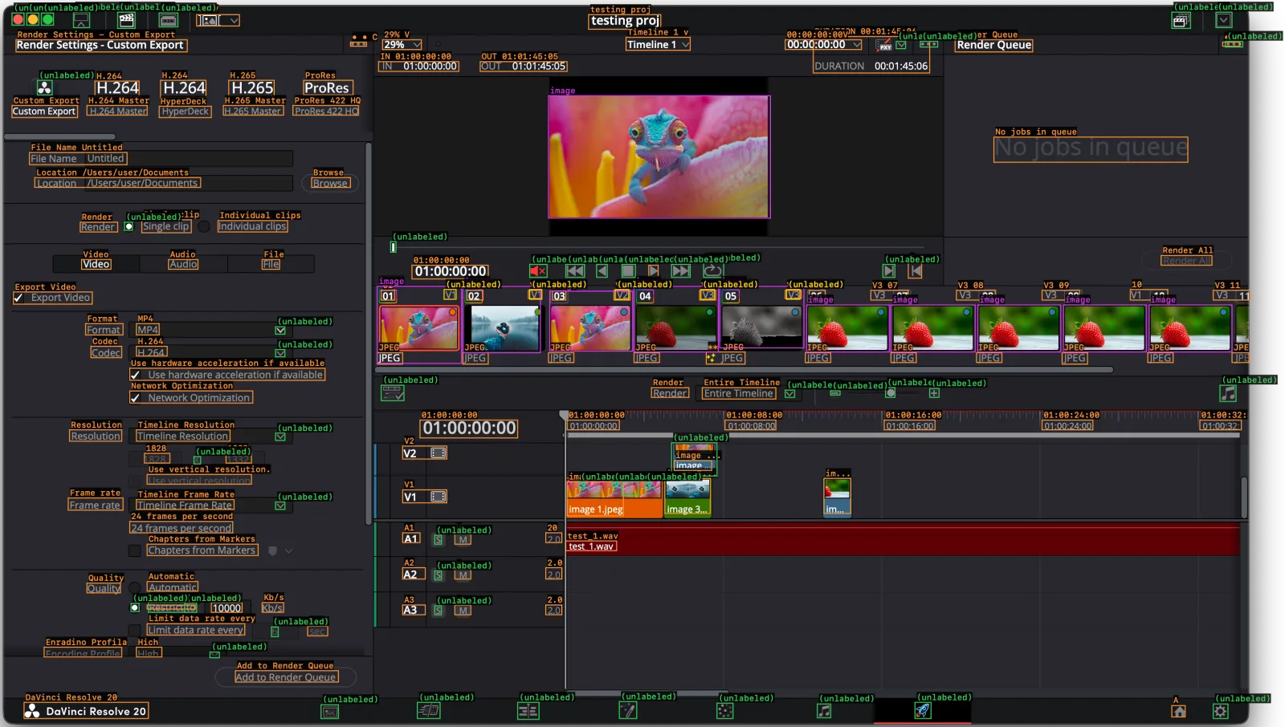Play in reverse in the viewer
The height and width of the screenshot is (727, 1285).
click(602, 271)
